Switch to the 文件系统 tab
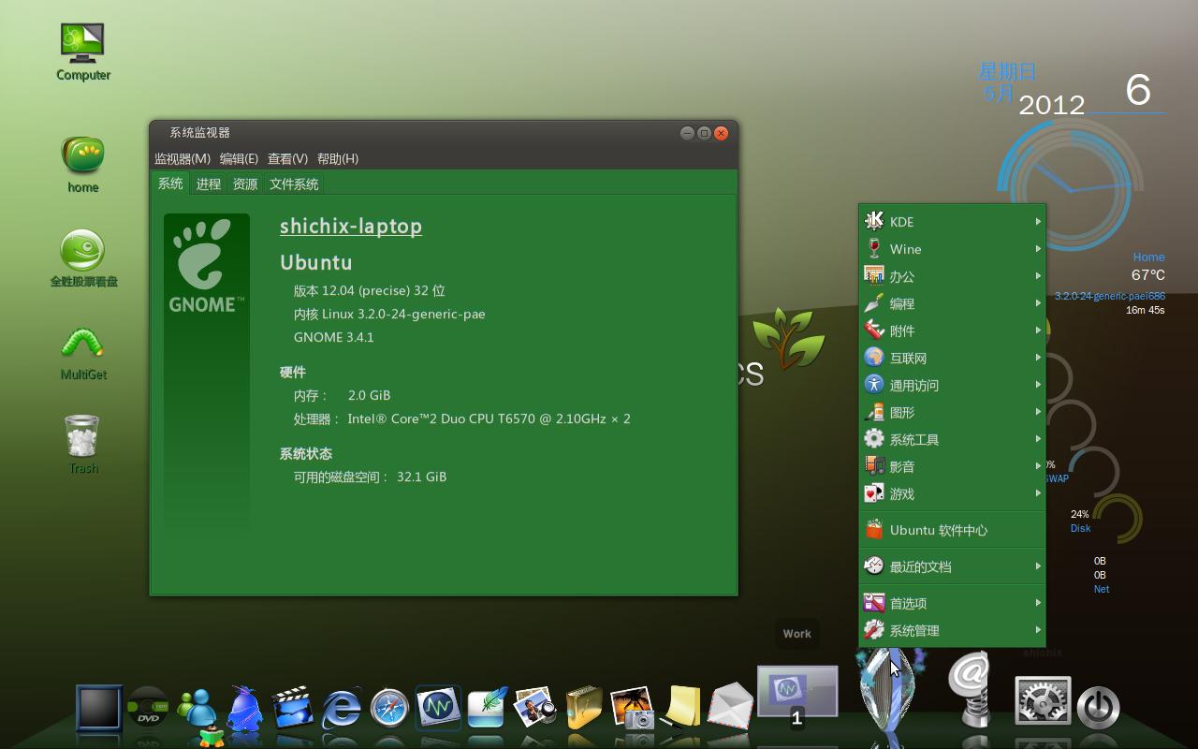Screen dimensions: 1198x749 [294, 184]
